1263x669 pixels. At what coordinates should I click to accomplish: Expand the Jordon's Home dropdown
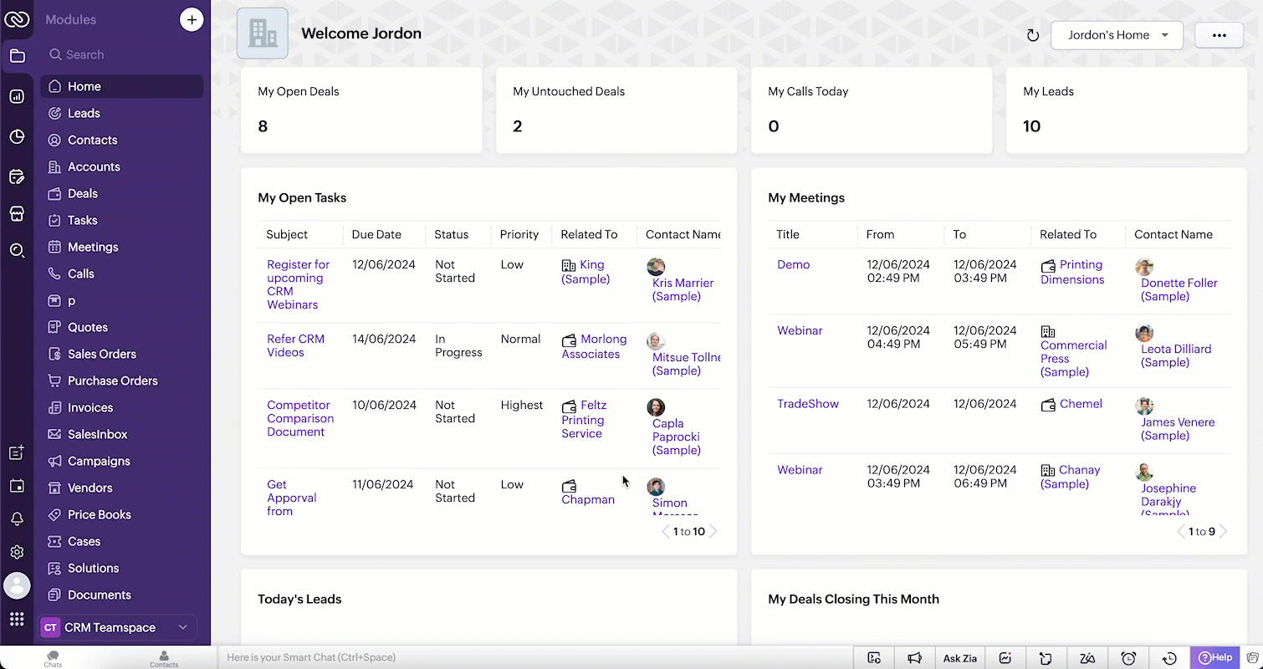1117,35
